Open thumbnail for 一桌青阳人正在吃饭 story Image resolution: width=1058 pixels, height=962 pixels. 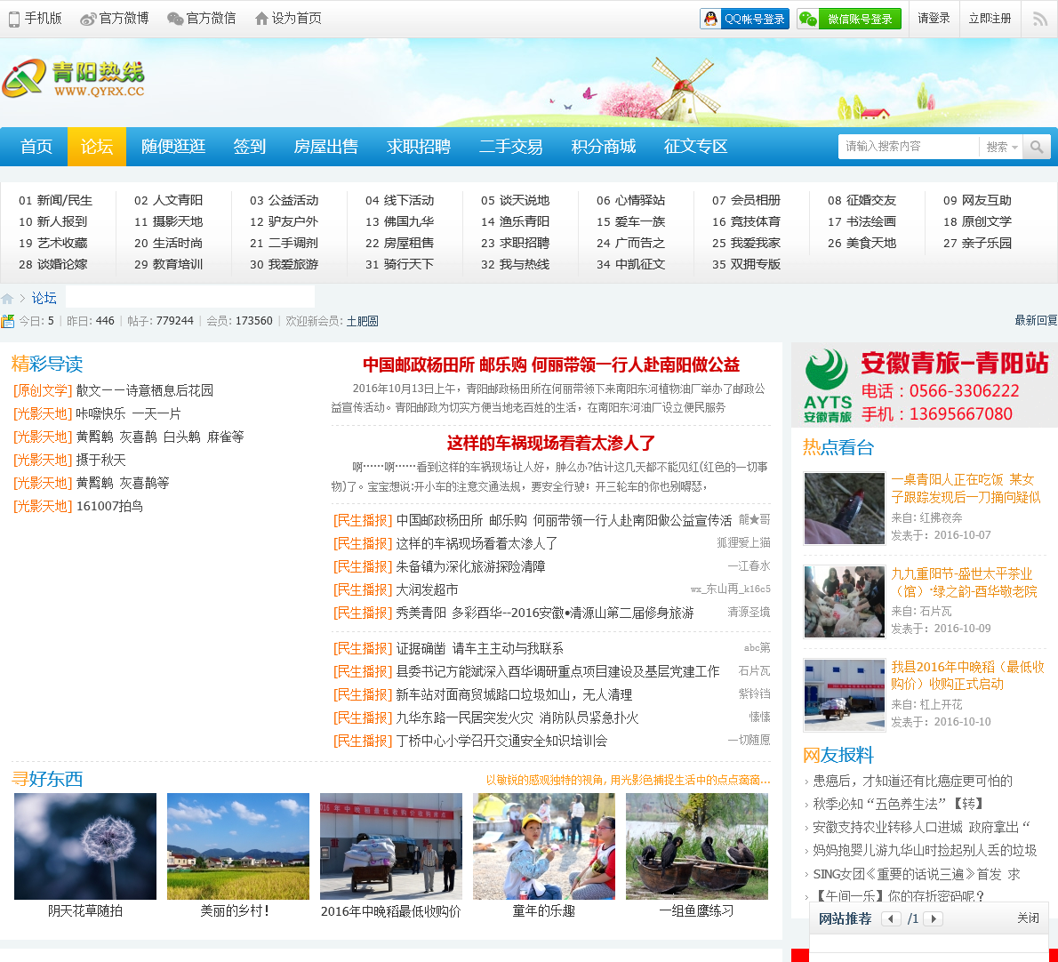point(844,508)
